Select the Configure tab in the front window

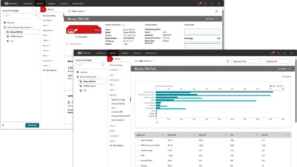pos(124,53)
